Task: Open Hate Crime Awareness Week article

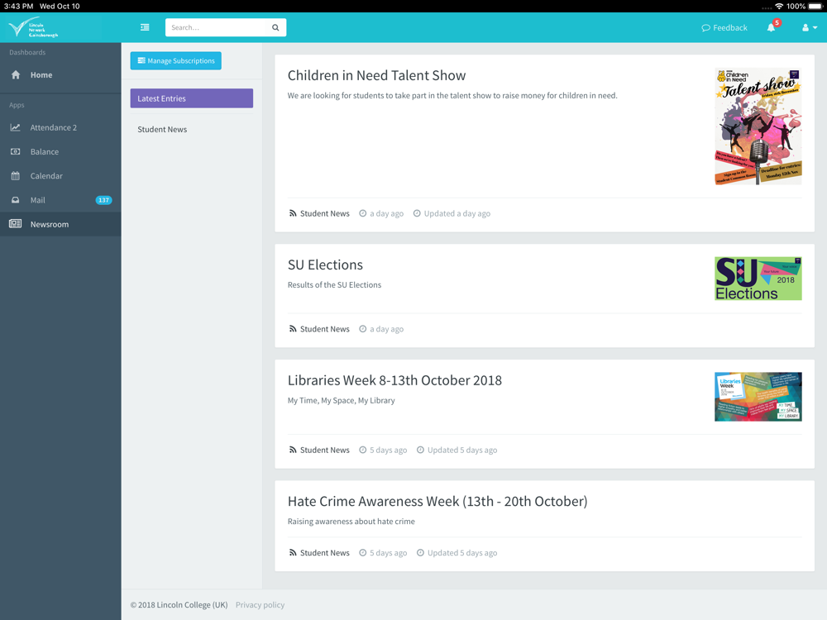Action: point(437,502)
